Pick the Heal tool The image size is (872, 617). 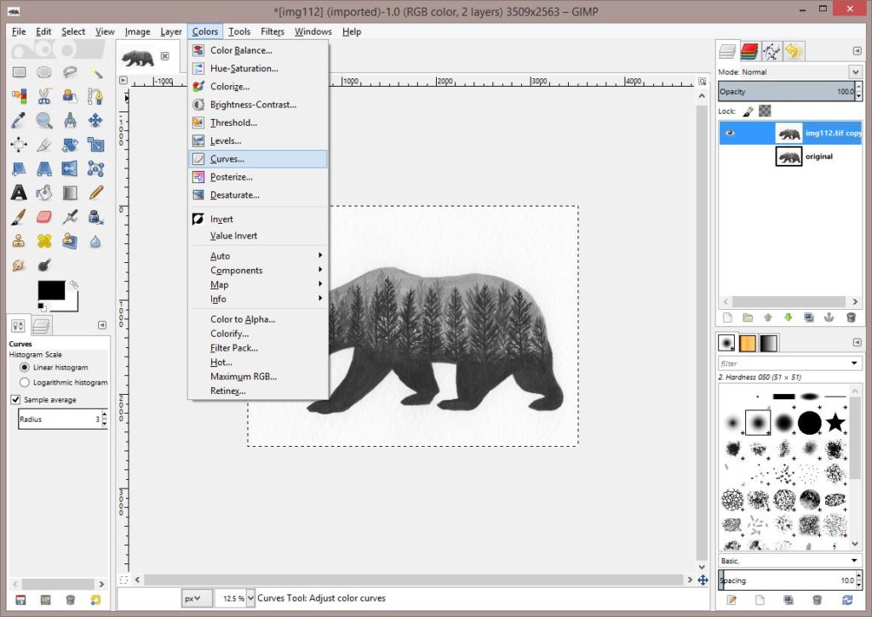(x=44, y=241)
